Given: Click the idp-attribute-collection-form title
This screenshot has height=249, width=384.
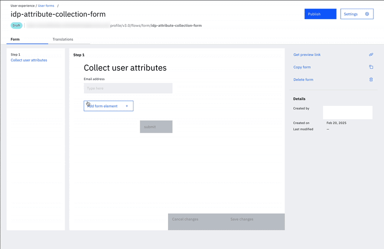Looking at the screenshot, I should click(58, 14).
